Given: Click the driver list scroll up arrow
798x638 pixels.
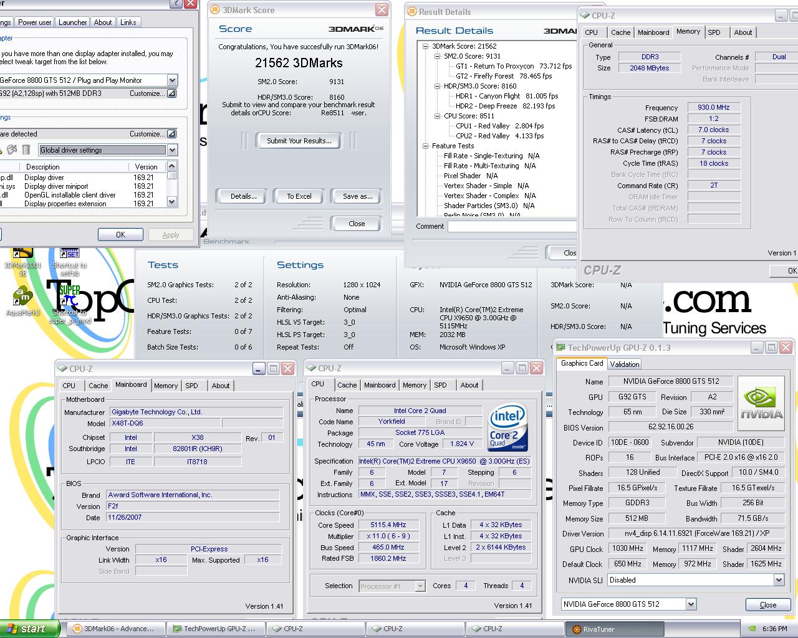Looking at the screenshot, I should pyautogui.click(x=172, y=166).
